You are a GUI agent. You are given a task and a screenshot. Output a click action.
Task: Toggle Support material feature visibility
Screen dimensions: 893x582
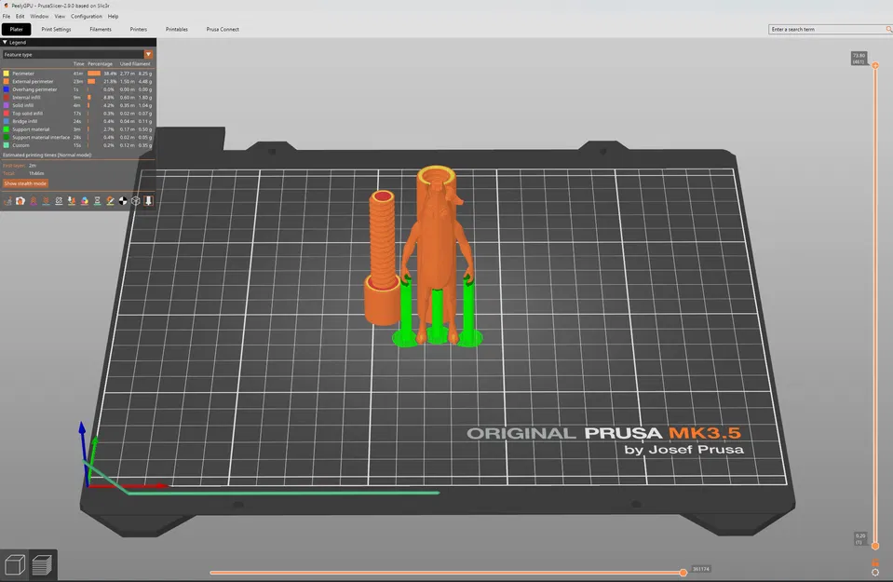[77, 129]
